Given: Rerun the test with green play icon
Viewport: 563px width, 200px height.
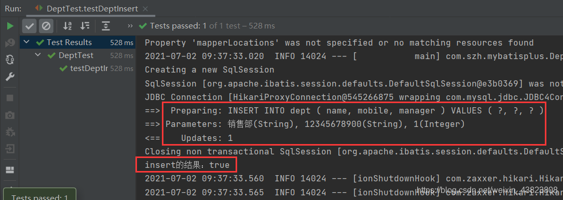Looking at the screenshot, I should 10,26.
